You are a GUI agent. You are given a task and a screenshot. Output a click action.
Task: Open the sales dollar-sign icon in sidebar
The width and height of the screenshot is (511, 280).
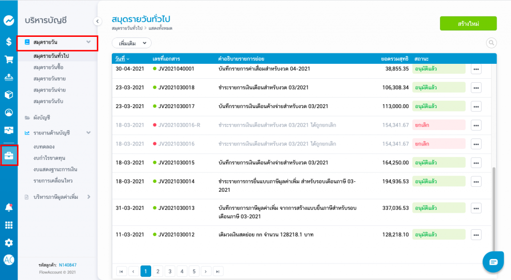coord(9,42)
